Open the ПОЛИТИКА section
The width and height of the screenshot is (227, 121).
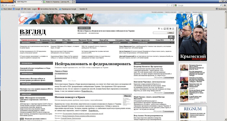[x=39, y=43]
